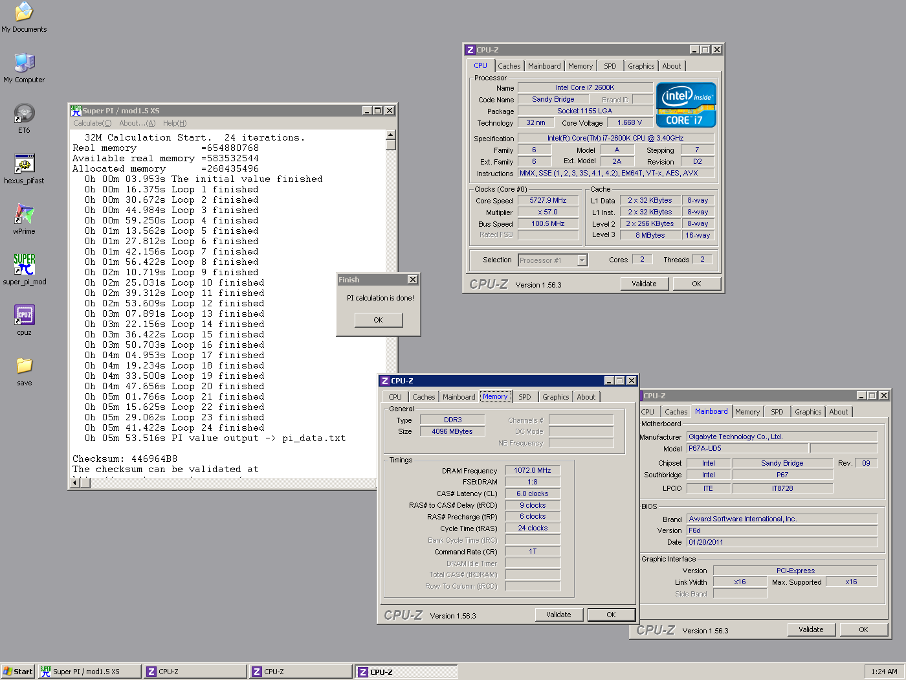Open SPD tab in Mainboard CPU-Z window
The height and width of the screenshot is (680, 906).
777,412
